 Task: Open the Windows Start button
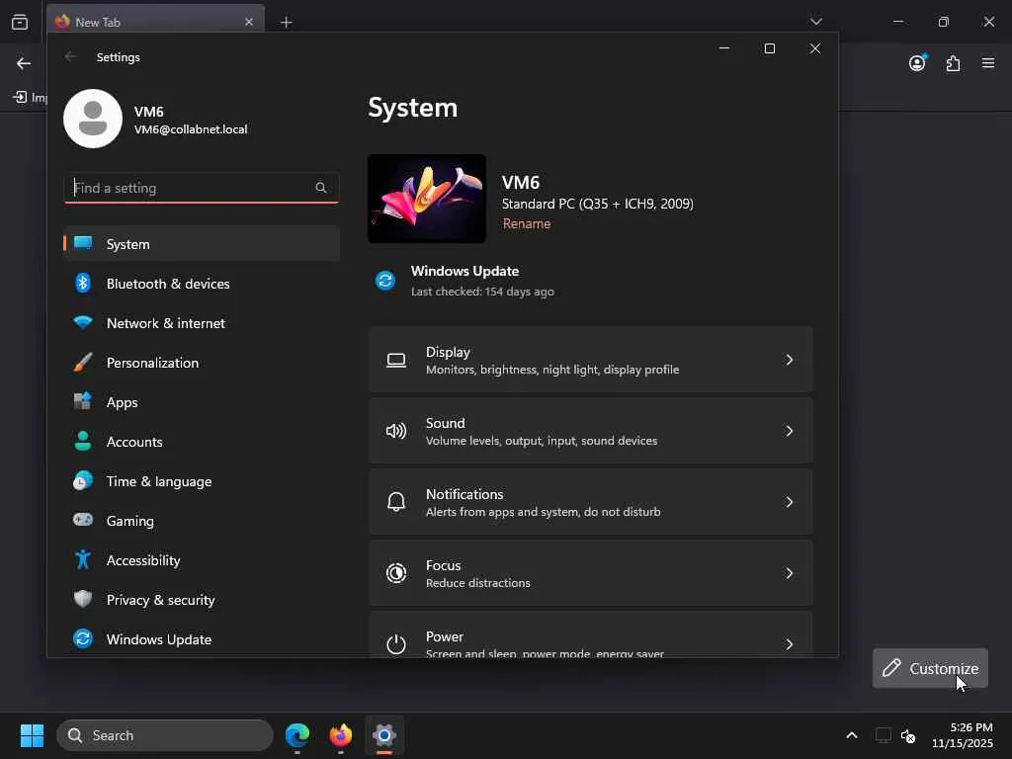tap(32, 735)
